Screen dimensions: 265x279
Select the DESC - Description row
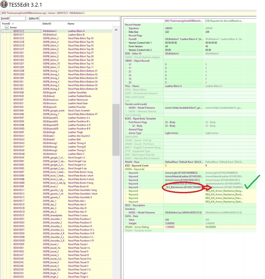click(x=190, y=205)
